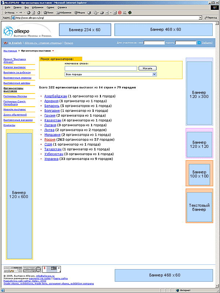Open Гостиницы Москвы sidebar link

coord(15,96)
